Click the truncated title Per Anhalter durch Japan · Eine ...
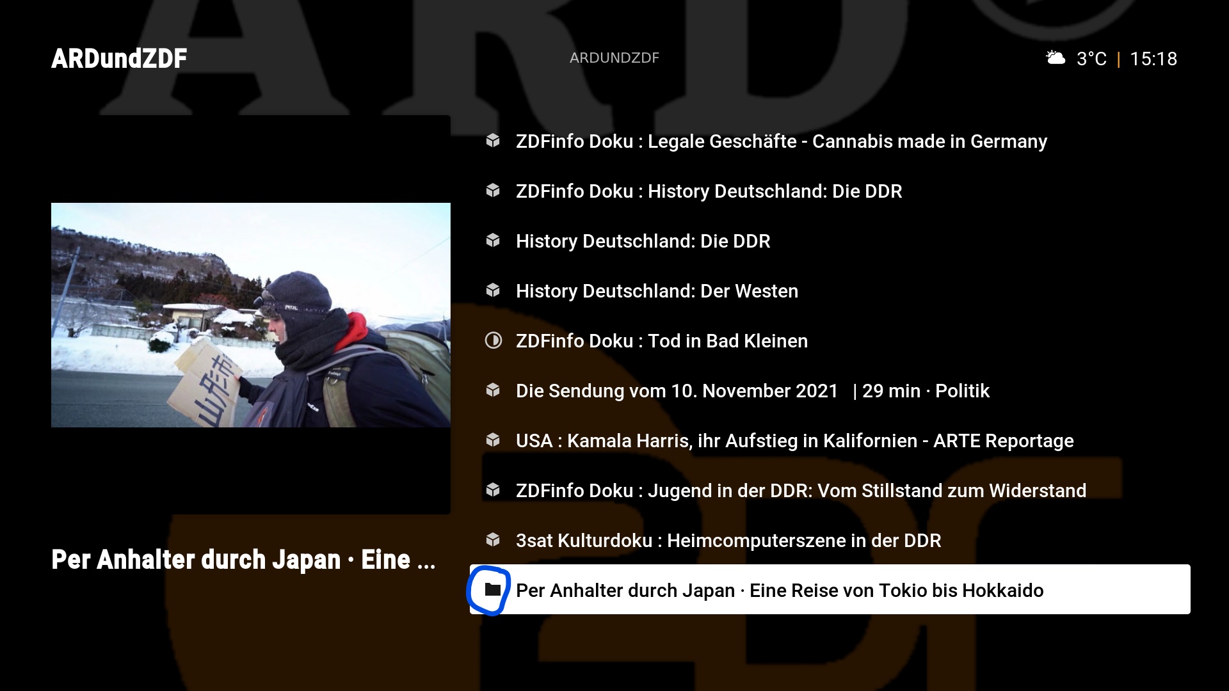The image size is (1229, 691). pyautogui.click(x=243, y=560)
